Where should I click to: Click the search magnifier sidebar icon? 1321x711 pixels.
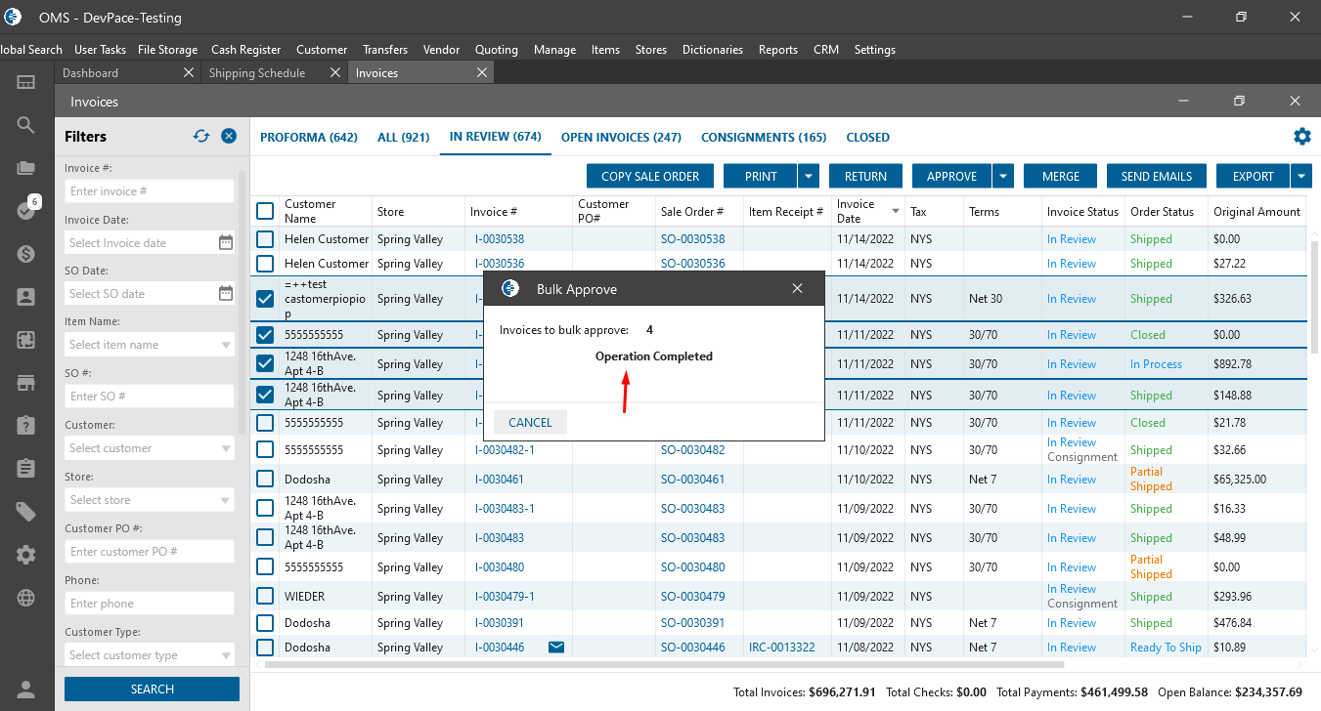pos(26,125)
